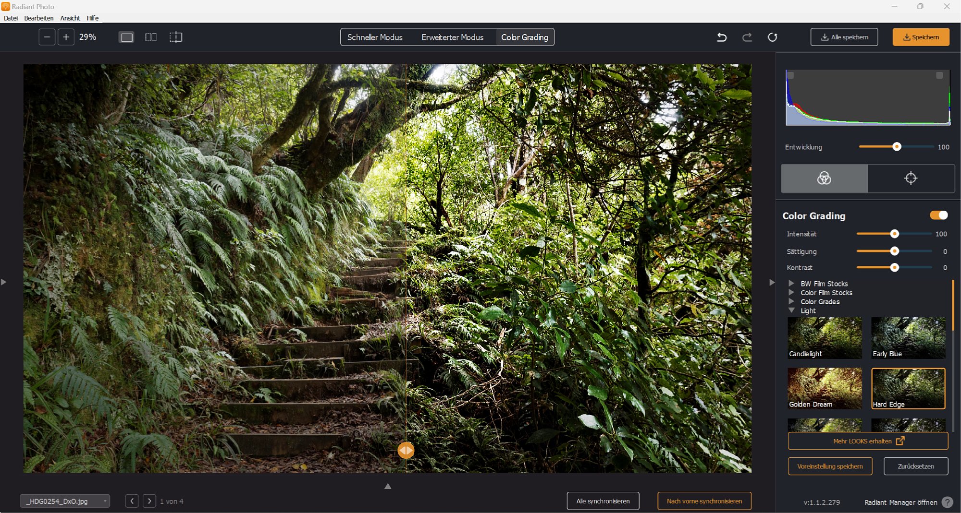The height and width of the screenshot is (513, 961).
Task: Open the Datei menu
Action: click(x=11, y=18)
